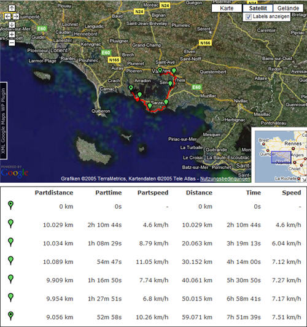This screenshot has height=327, width=307.
Task: Click the Google logo on map
Action: (x=14, y=172)
